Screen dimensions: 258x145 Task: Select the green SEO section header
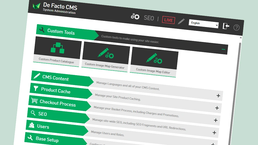tap(58, 115)
